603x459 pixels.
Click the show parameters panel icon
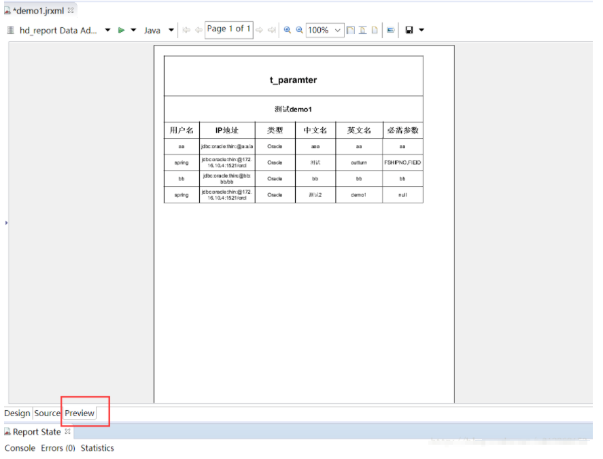pyautogui.click(x=391, y=30)
